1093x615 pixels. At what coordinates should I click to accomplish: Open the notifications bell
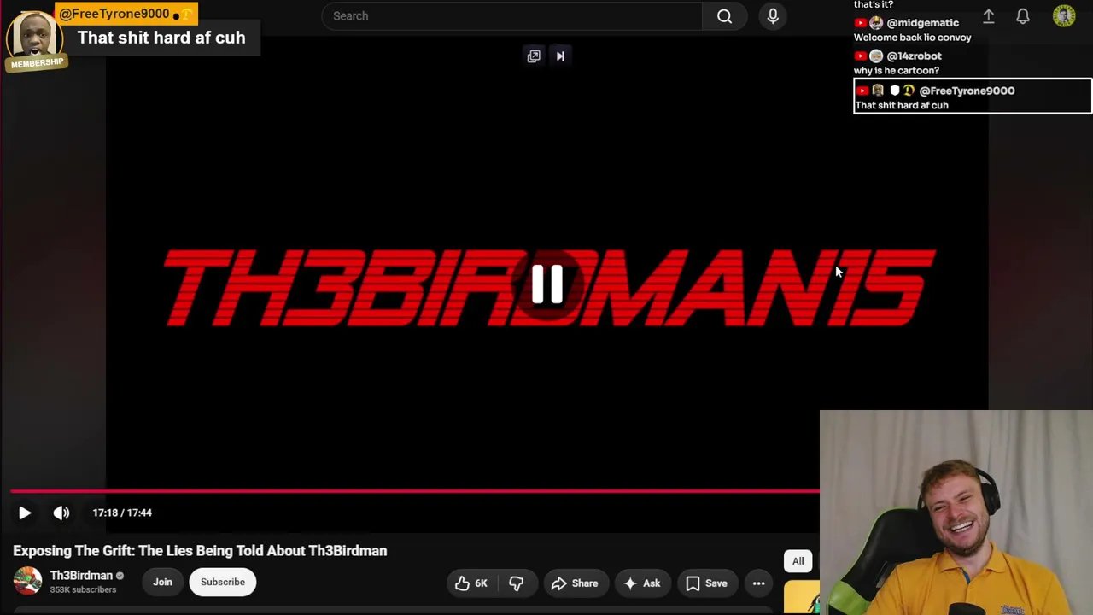pyautogui.click(x=1023, y=16)
